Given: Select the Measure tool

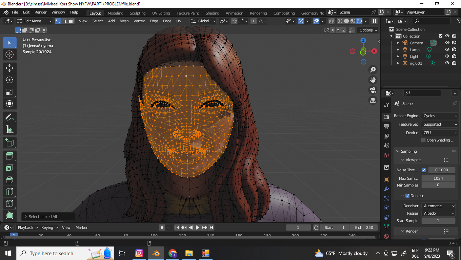Looking at the screenshot, I should point(9,129).
